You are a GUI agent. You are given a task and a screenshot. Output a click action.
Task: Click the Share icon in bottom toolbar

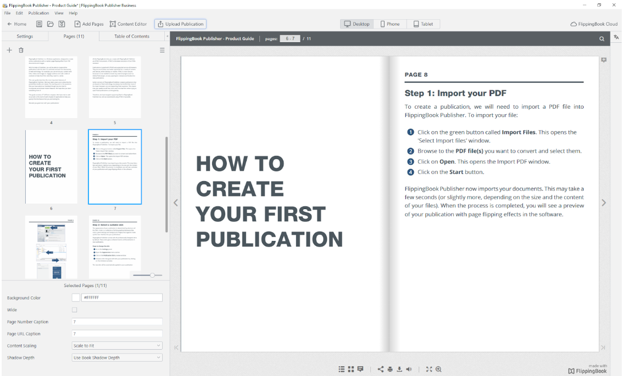381,369
